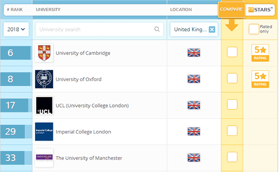Enable the Rated only checkbox
Screen dimensions: 279x172
[254, 29]
